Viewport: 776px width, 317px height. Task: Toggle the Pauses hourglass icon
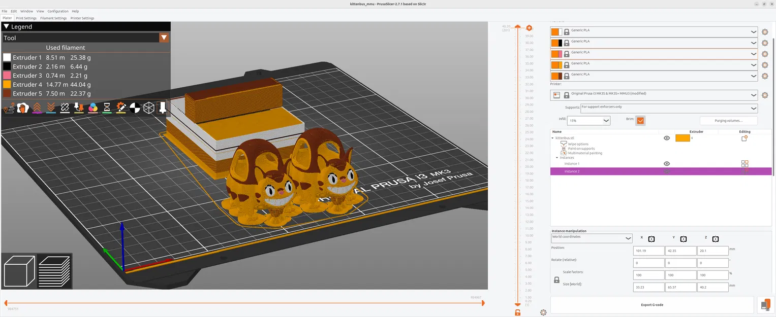pyautogui.click(x=107, y=108)
